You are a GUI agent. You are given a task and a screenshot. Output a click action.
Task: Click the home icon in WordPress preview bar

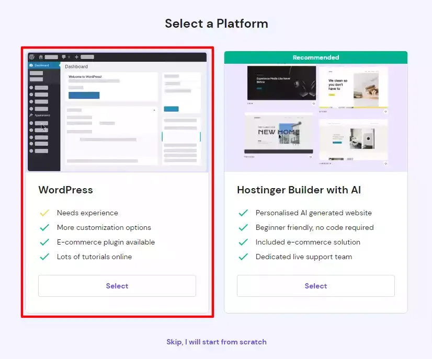point(41,57)
